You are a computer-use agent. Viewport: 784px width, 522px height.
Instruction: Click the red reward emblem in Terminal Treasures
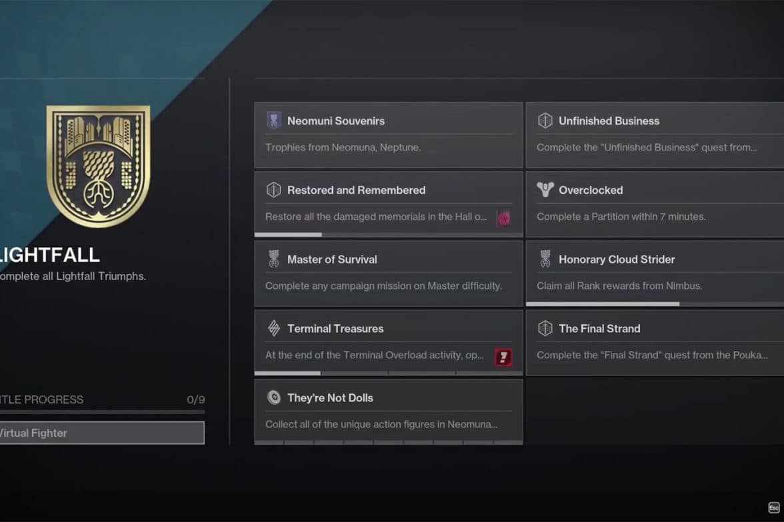click(503, 357)
